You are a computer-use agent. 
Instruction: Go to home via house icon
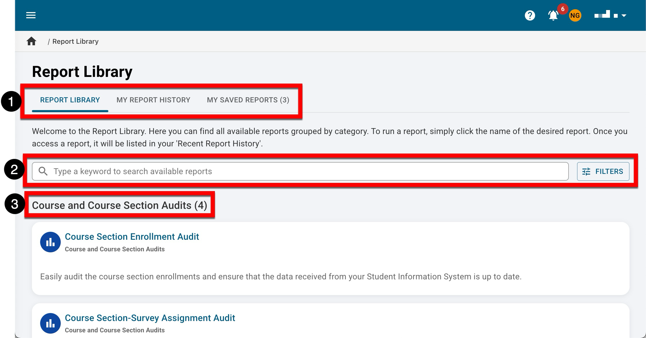click(31, 41)
